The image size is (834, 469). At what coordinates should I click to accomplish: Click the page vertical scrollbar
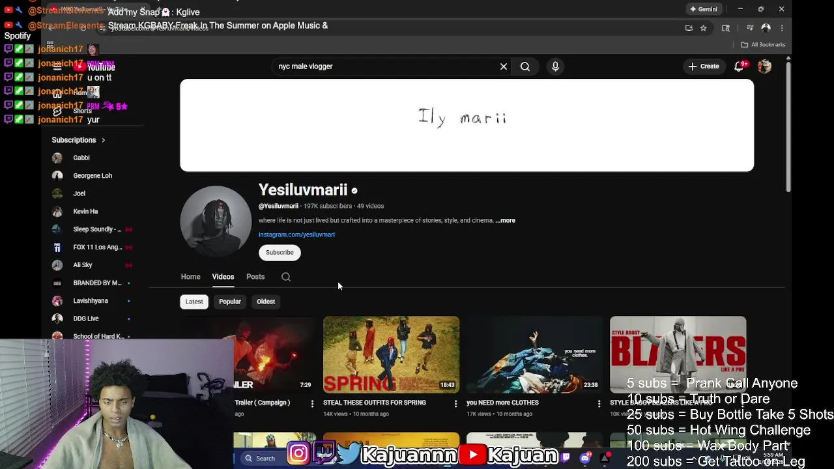[788, 127]
